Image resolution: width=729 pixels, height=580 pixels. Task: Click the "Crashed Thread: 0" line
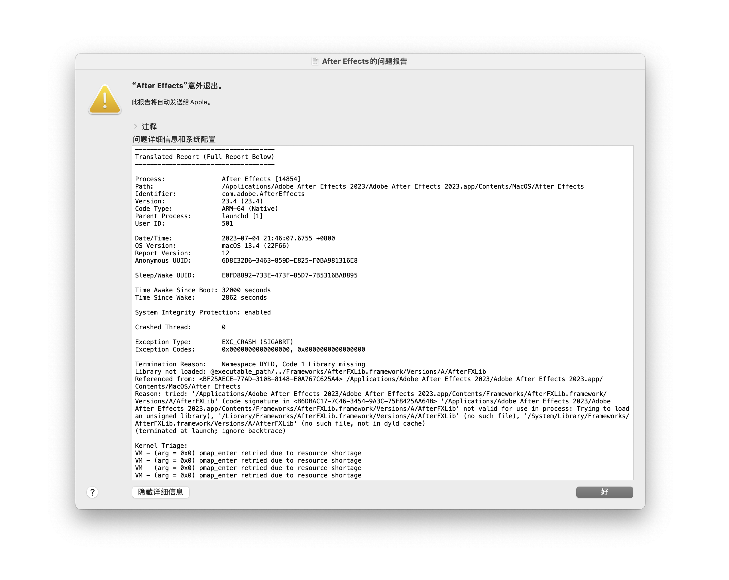tap(180, 327)
